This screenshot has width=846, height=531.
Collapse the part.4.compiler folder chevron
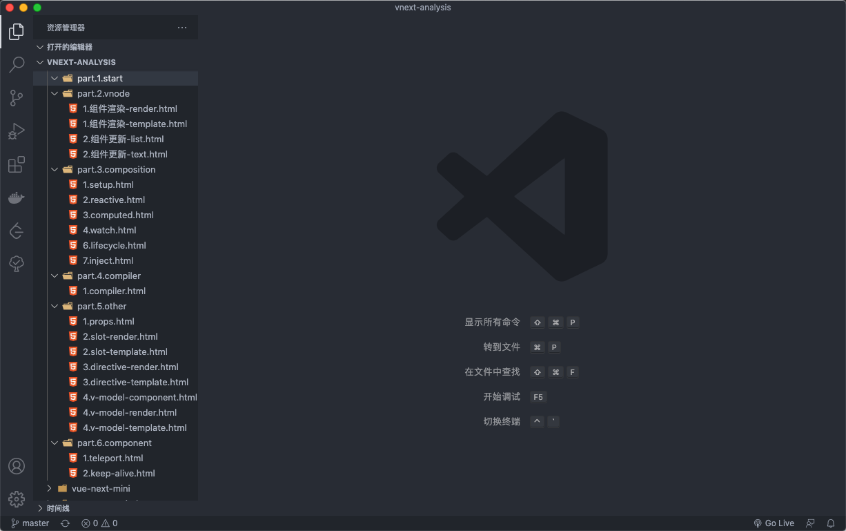coord(55,276)
